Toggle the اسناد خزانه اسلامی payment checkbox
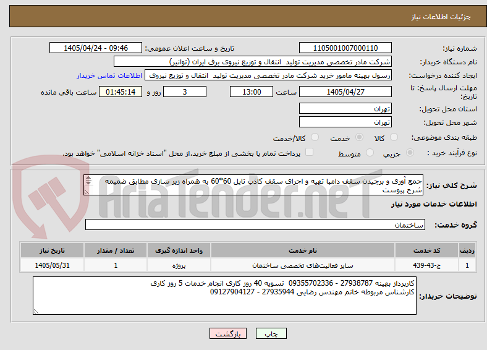 (310, 152)
